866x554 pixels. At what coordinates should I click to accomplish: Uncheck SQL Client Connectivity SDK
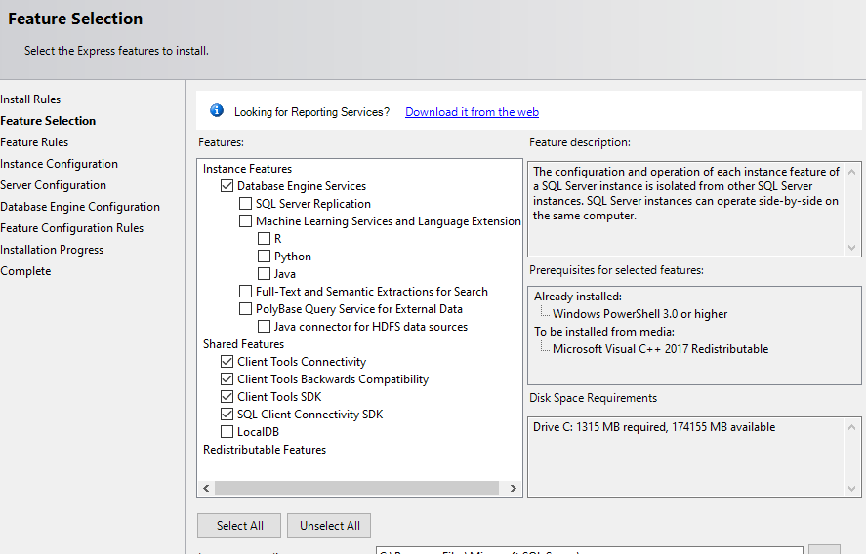pos(227,415)
